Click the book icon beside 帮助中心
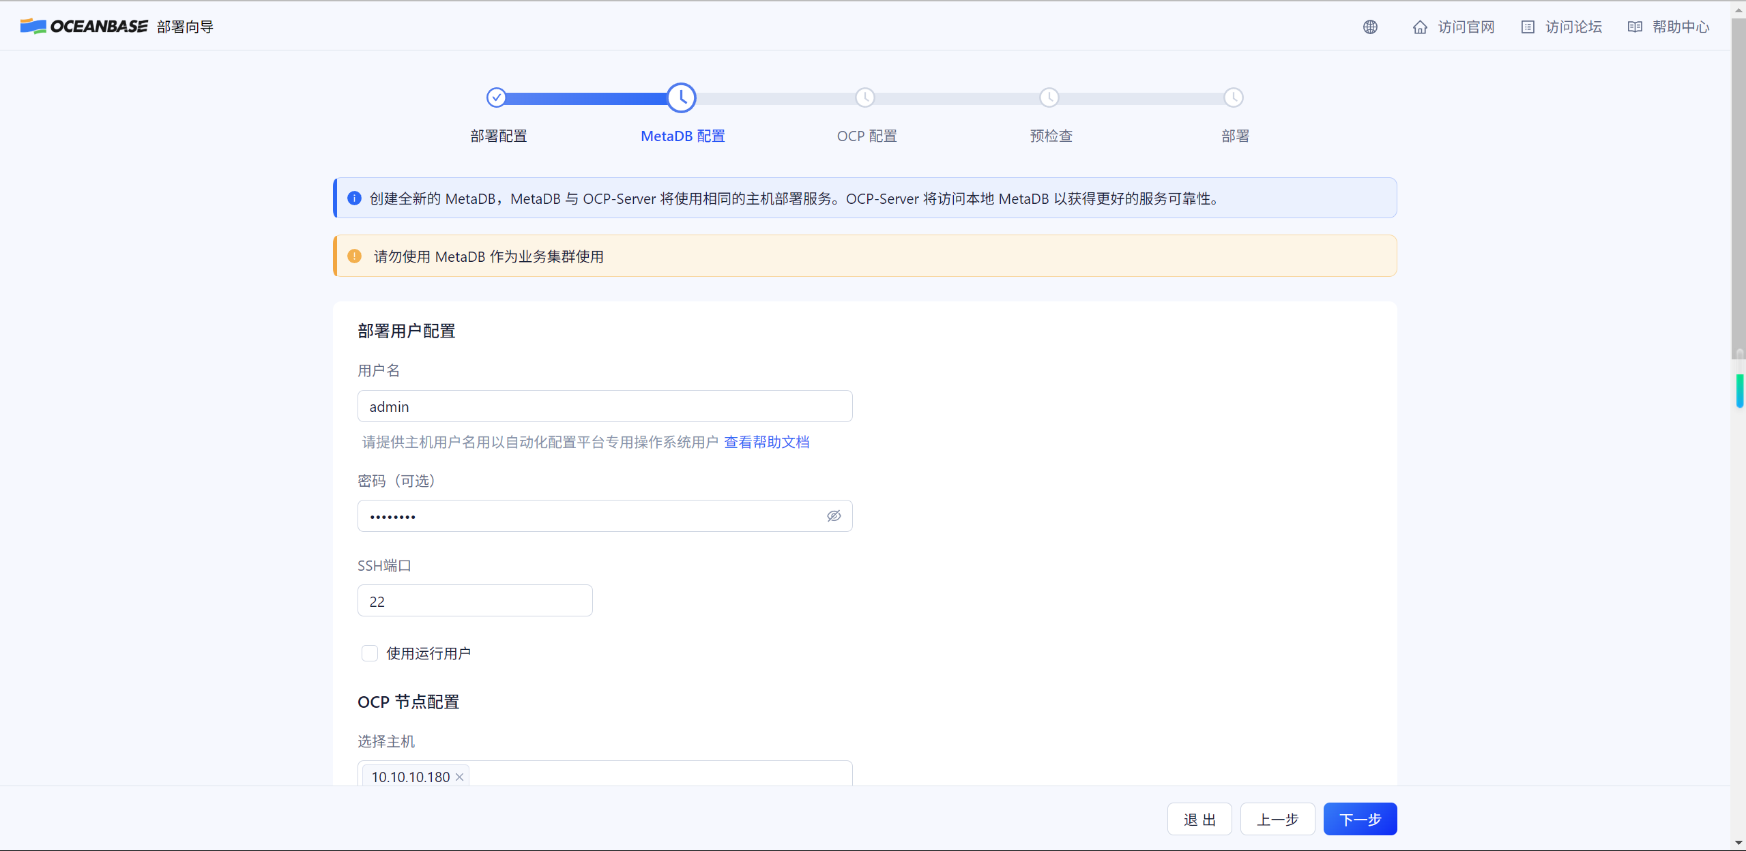Screen dimensions: 1746x851 point(1635,27)
